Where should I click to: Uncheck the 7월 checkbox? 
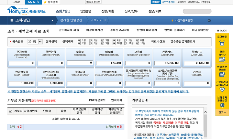pos(79,44)
